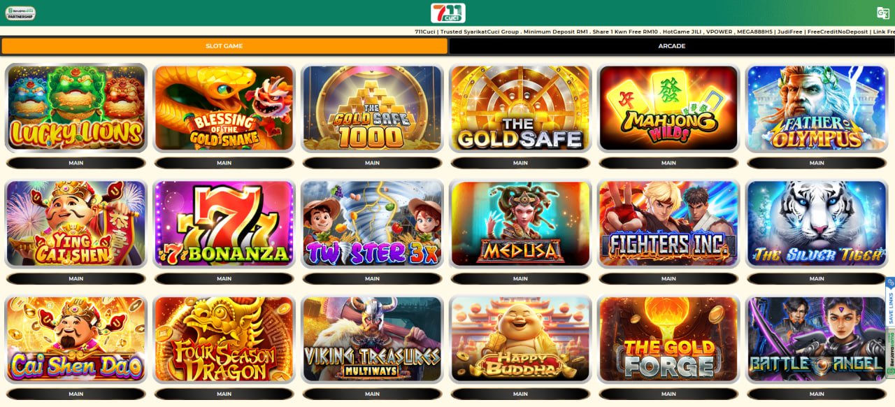Open the Happy Buddha game tile
The width and height of the screenshot is (895, 407).
(x=520, y=339)
